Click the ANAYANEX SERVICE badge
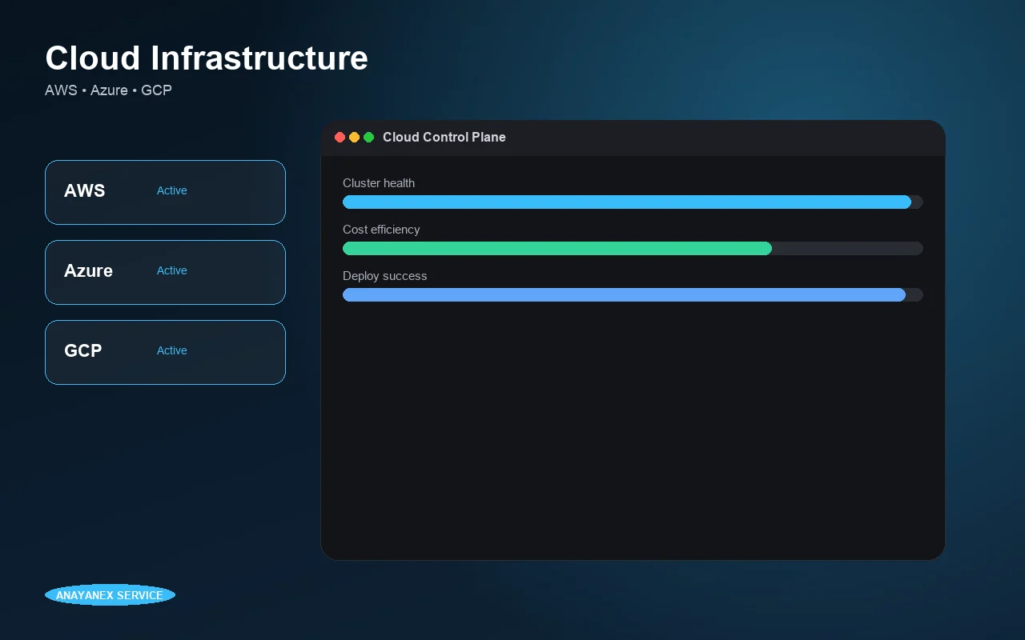1025x640 pixels. click(110, 595)
